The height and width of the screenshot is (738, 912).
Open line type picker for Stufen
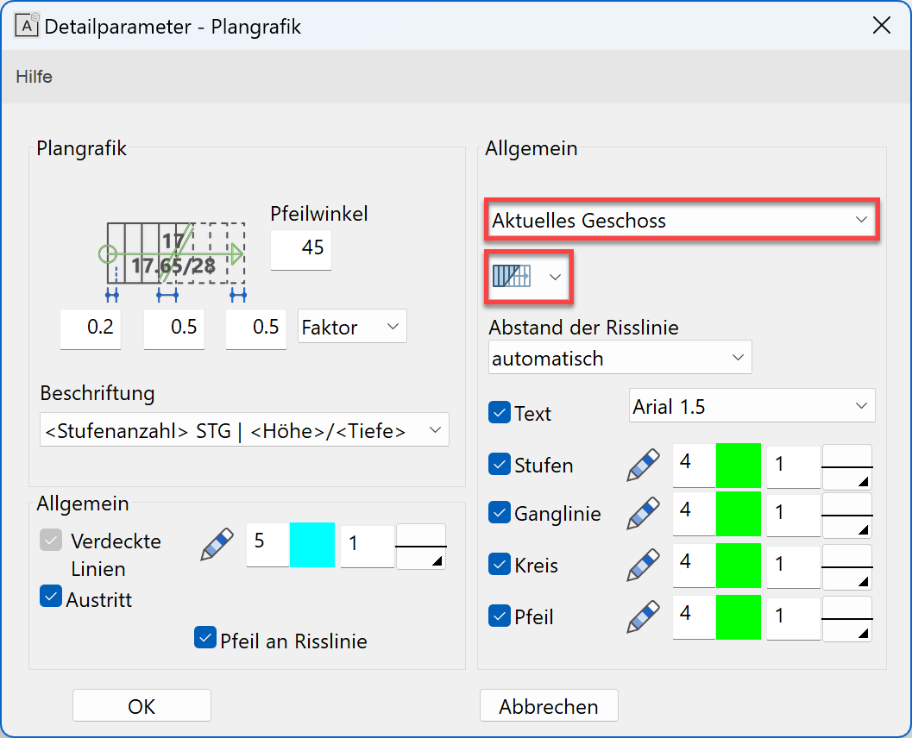pos(846,467)
